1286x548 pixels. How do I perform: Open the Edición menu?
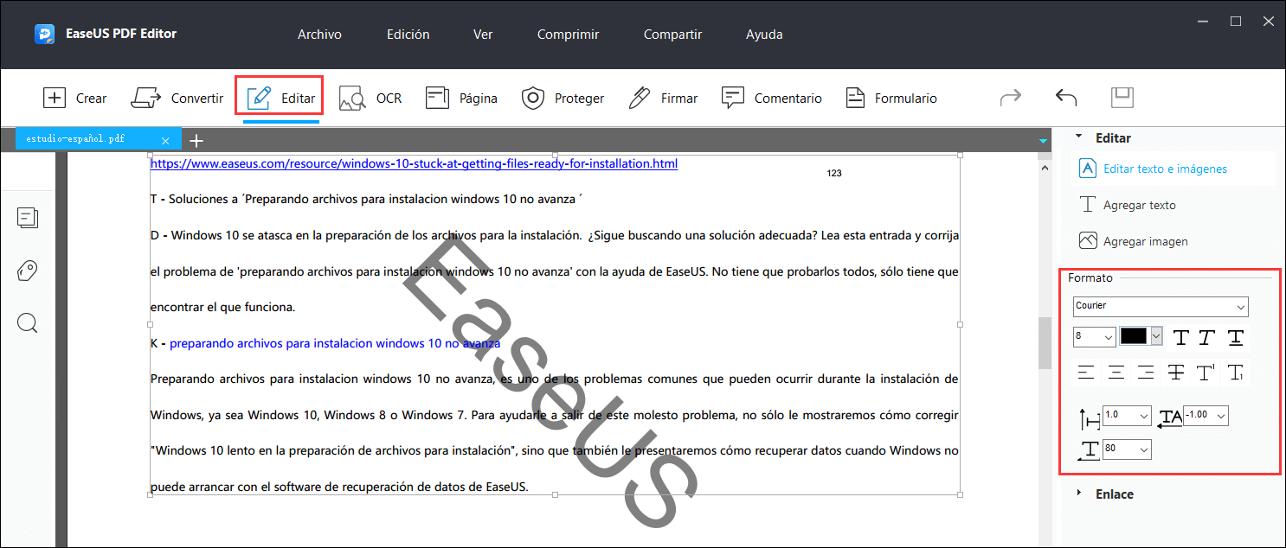(408, 35)
